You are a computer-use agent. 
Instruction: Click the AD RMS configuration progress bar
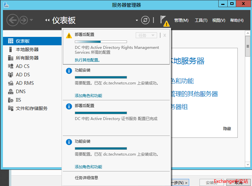coord(101,42)
